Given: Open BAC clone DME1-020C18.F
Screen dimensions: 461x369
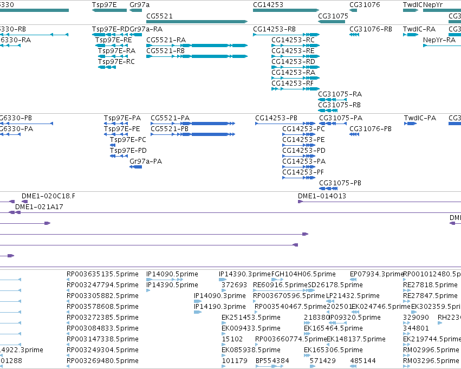Looking at the screenshot, I should [x=48, y=196].
